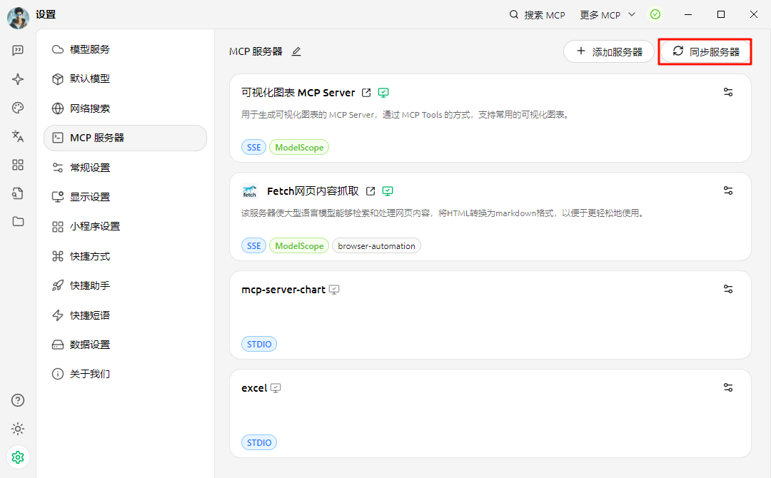Open the 显示设置 settings section
The width and height of the screenshot is (771, 478).
click(x=89, y=196)
